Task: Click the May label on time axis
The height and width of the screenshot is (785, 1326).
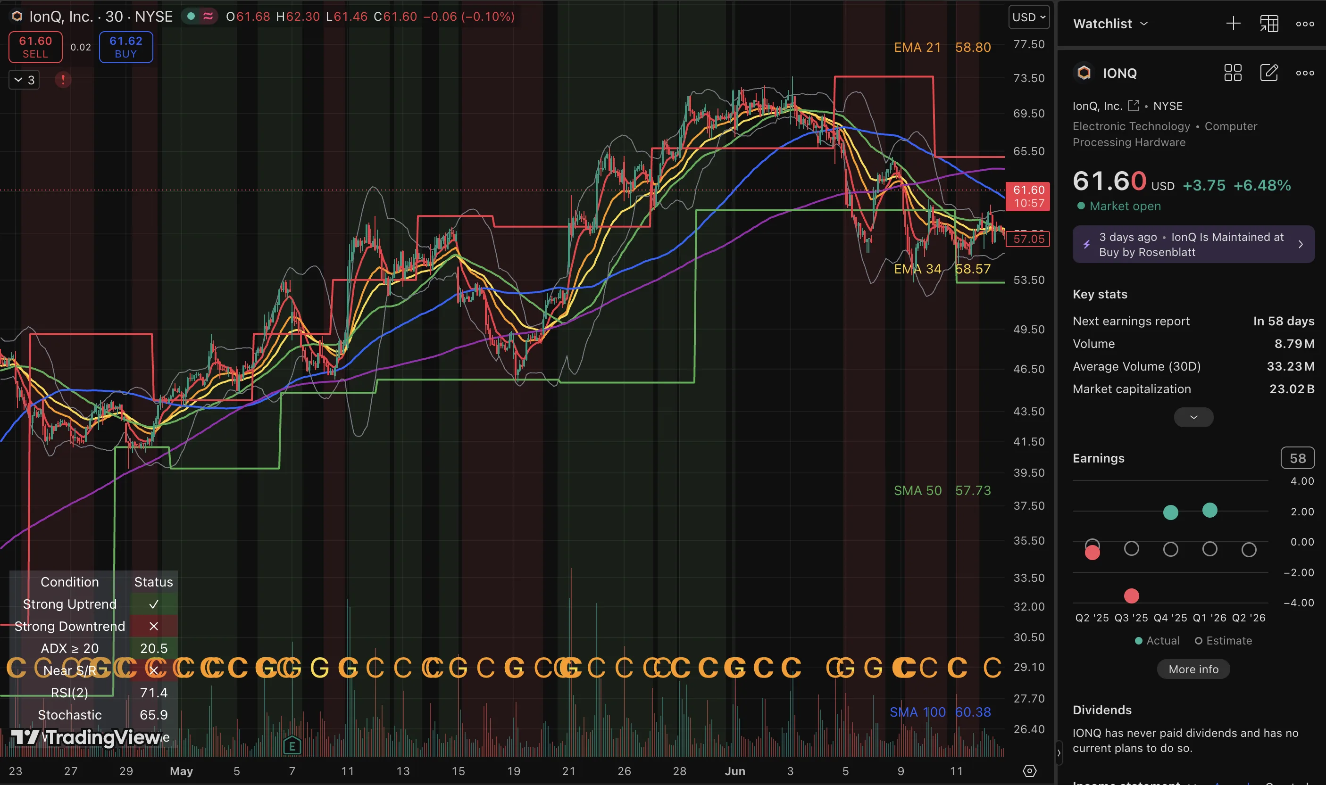Action: pyautogui.click(x=181, y=771)
